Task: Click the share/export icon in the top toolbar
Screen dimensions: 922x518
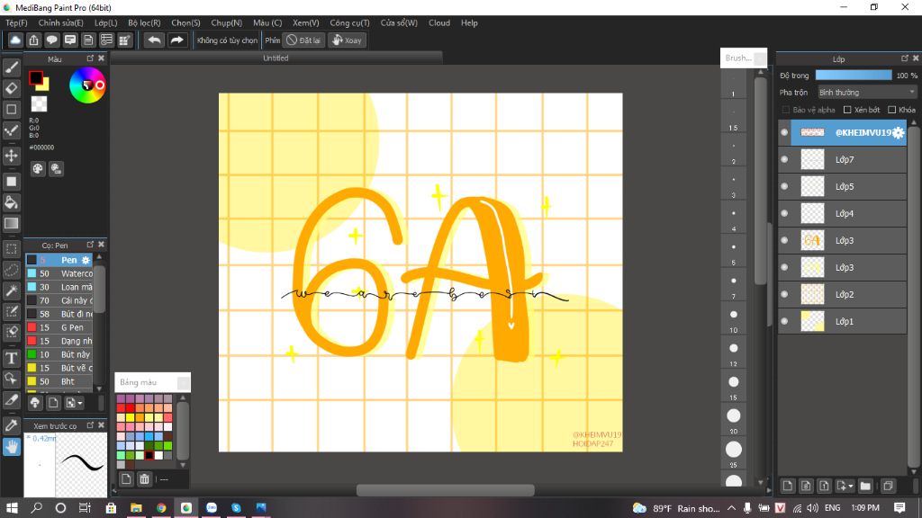Action: (x=33, y=40)
